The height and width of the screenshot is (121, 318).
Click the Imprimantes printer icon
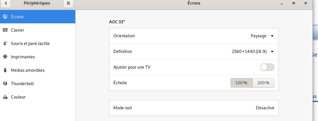(5, 57)
